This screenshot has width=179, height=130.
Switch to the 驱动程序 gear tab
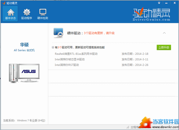[x=27, y=14]
